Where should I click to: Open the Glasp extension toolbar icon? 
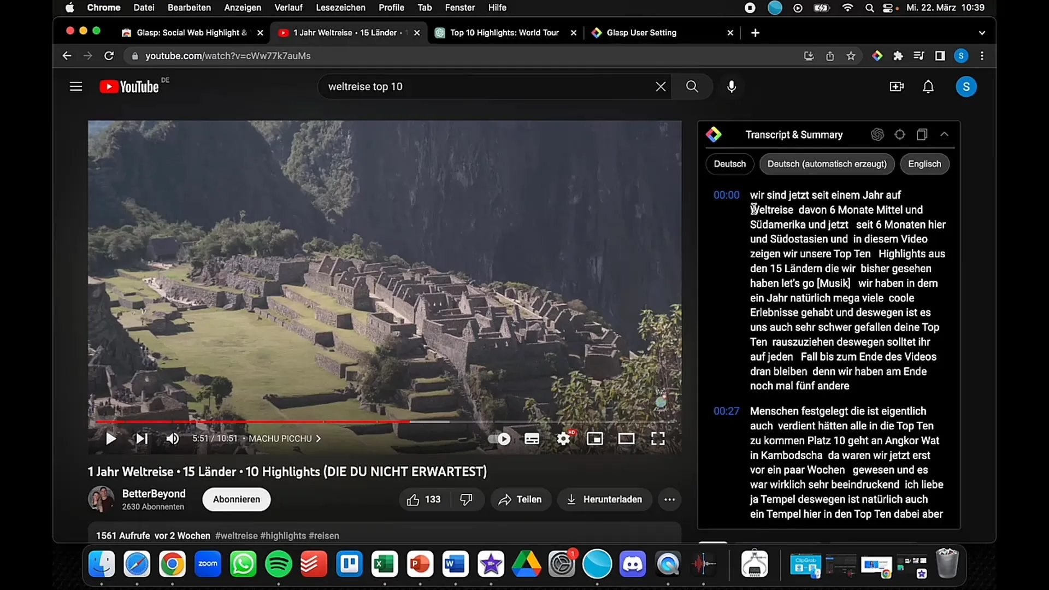point(877,56)
